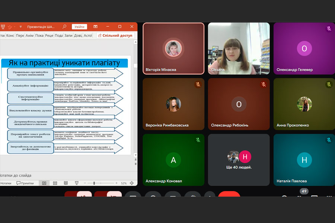Switch to the Реце review ribbon tab
Image resolution: width=335 pixels, height=223 pixels.
click(x=49, y=36)
